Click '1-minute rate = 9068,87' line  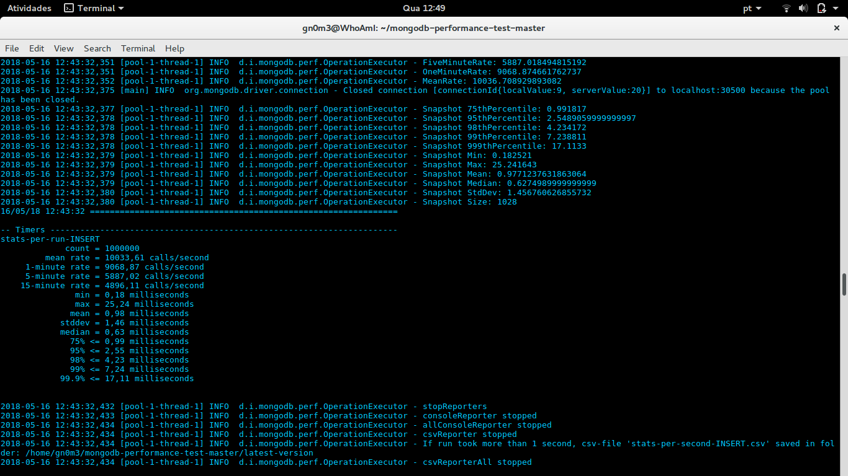point(115,267)
